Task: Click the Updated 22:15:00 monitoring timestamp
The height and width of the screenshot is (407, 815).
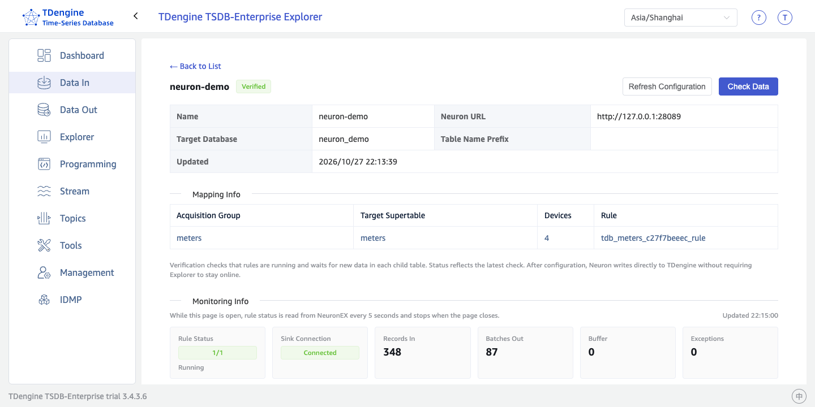Action: 750,315
